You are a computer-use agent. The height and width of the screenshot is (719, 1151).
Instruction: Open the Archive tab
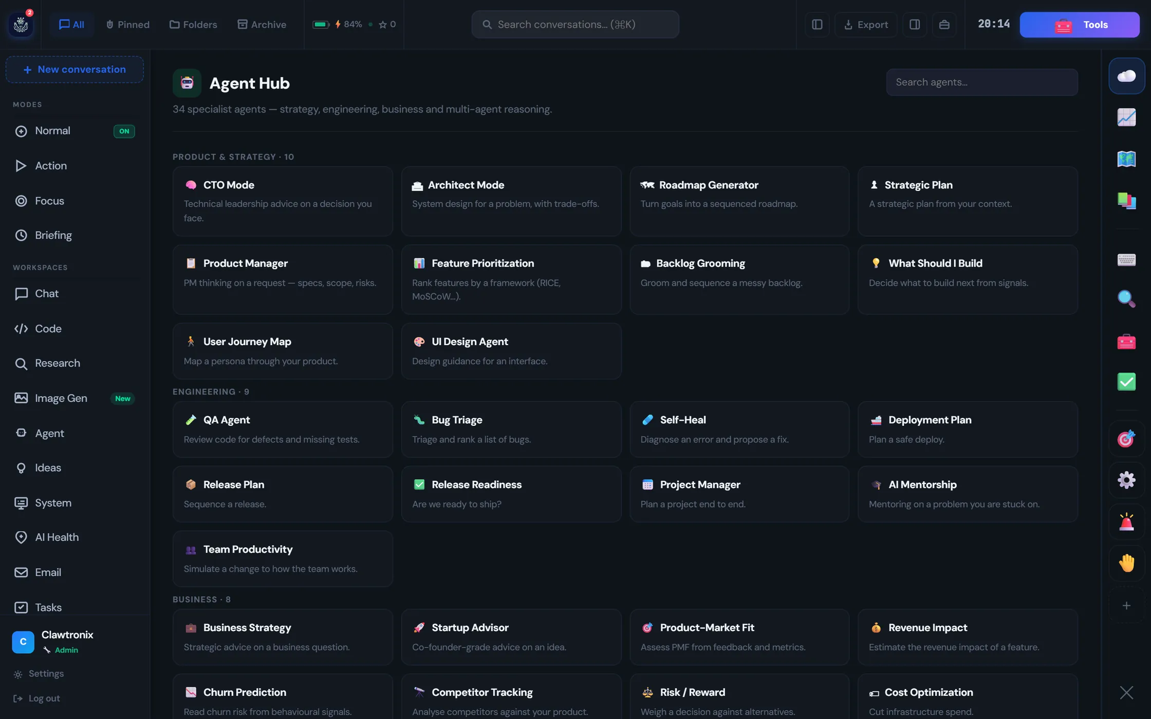(x=262, y=24)
